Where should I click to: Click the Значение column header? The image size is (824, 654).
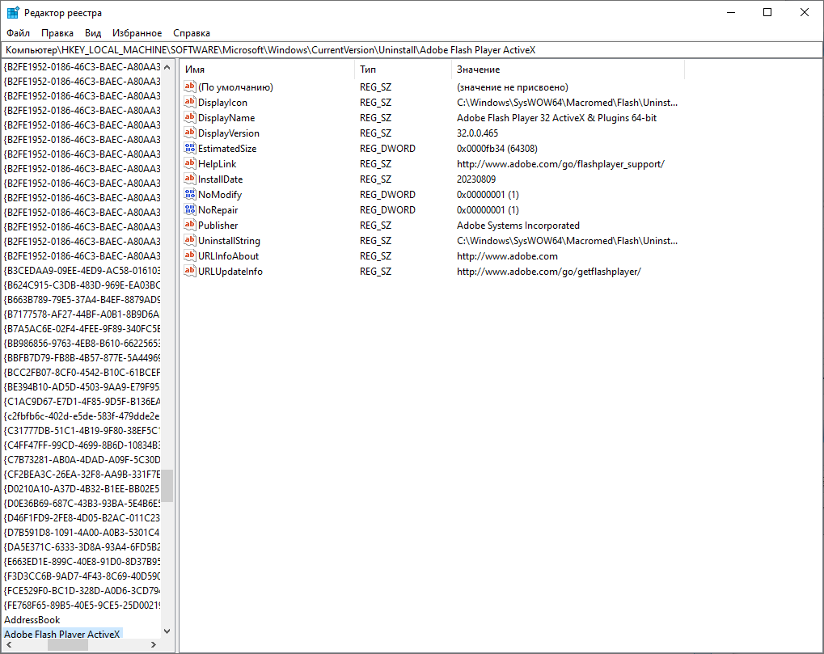pyautogui.click(x=566, y=70)
